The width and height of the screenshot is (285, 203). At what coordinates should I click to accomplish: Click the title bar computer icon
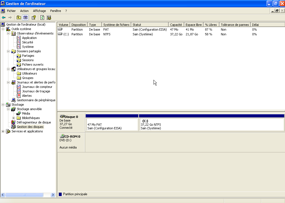coord(3,3)
